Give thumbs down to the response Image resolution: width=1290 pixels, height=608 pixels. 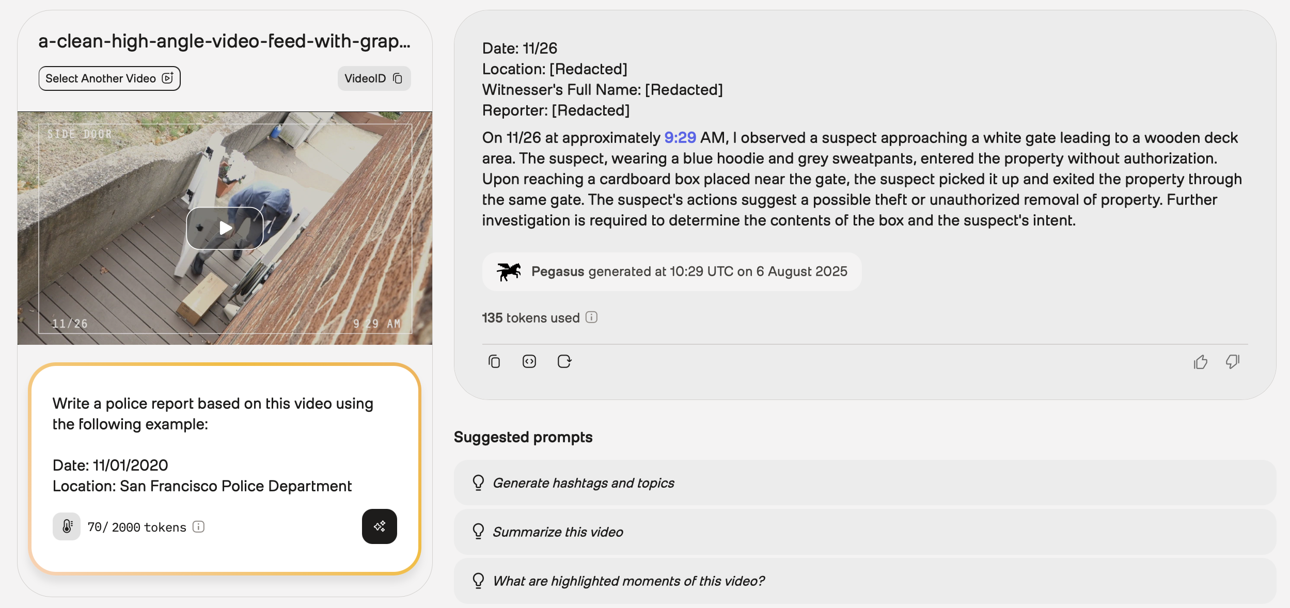[x=1233, y=361]
